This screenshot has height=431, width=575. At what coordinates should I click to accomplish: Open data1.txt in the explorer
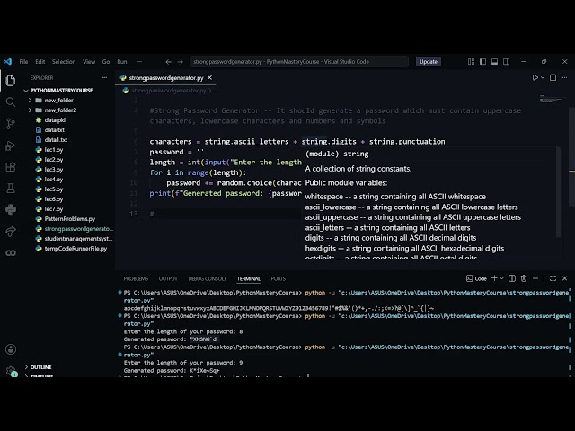point(56,140)
